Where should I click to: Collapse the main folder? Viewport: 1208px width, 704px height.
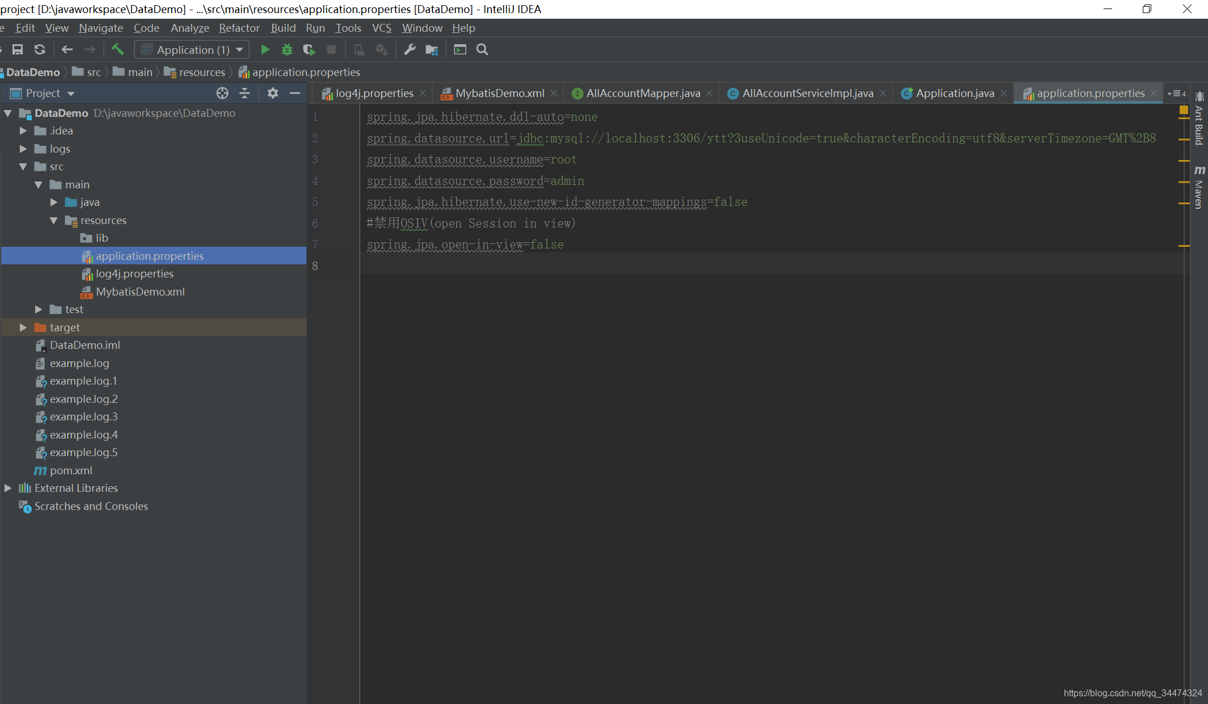pos(39,185)
